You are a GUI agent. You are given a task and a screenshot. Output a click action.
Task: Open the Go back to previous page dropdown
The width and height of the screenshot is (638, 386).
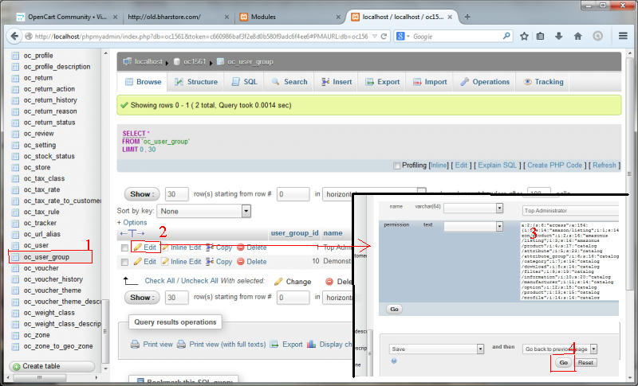point(560,349)
